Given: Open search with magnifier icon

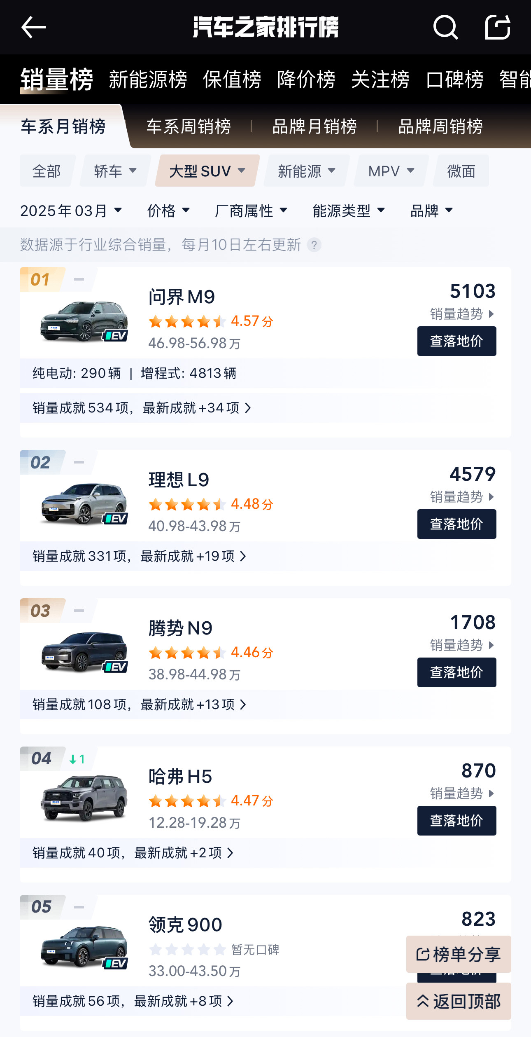Looking at the screenshot, I should click(x=445, y=28).
